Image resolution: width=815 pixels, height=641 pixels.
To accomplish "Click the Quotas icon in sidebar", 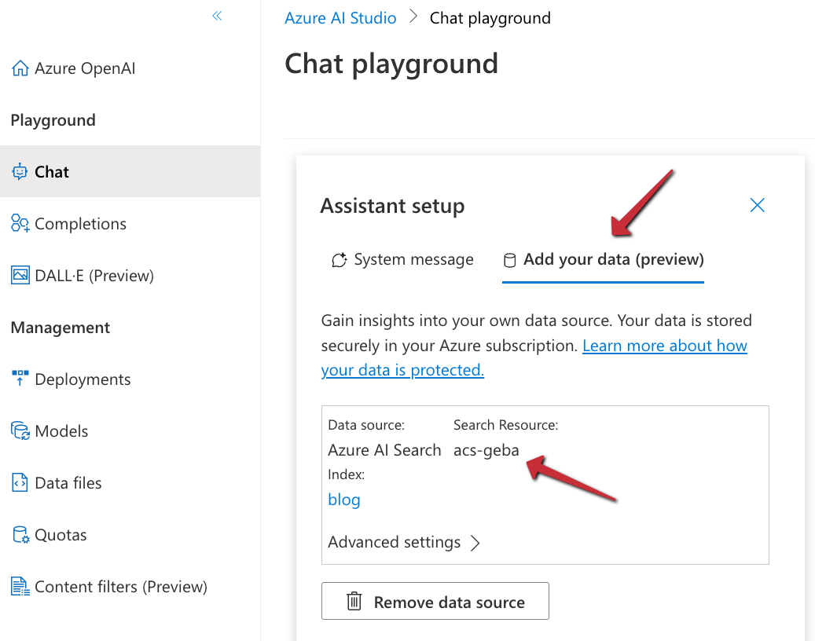I will pyautogui.click(x=20, y=535).
